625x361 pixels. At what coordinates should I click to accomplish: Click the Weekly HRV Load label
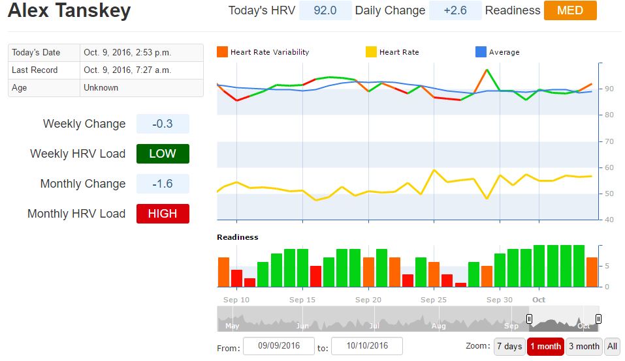(x=78, y=154)
